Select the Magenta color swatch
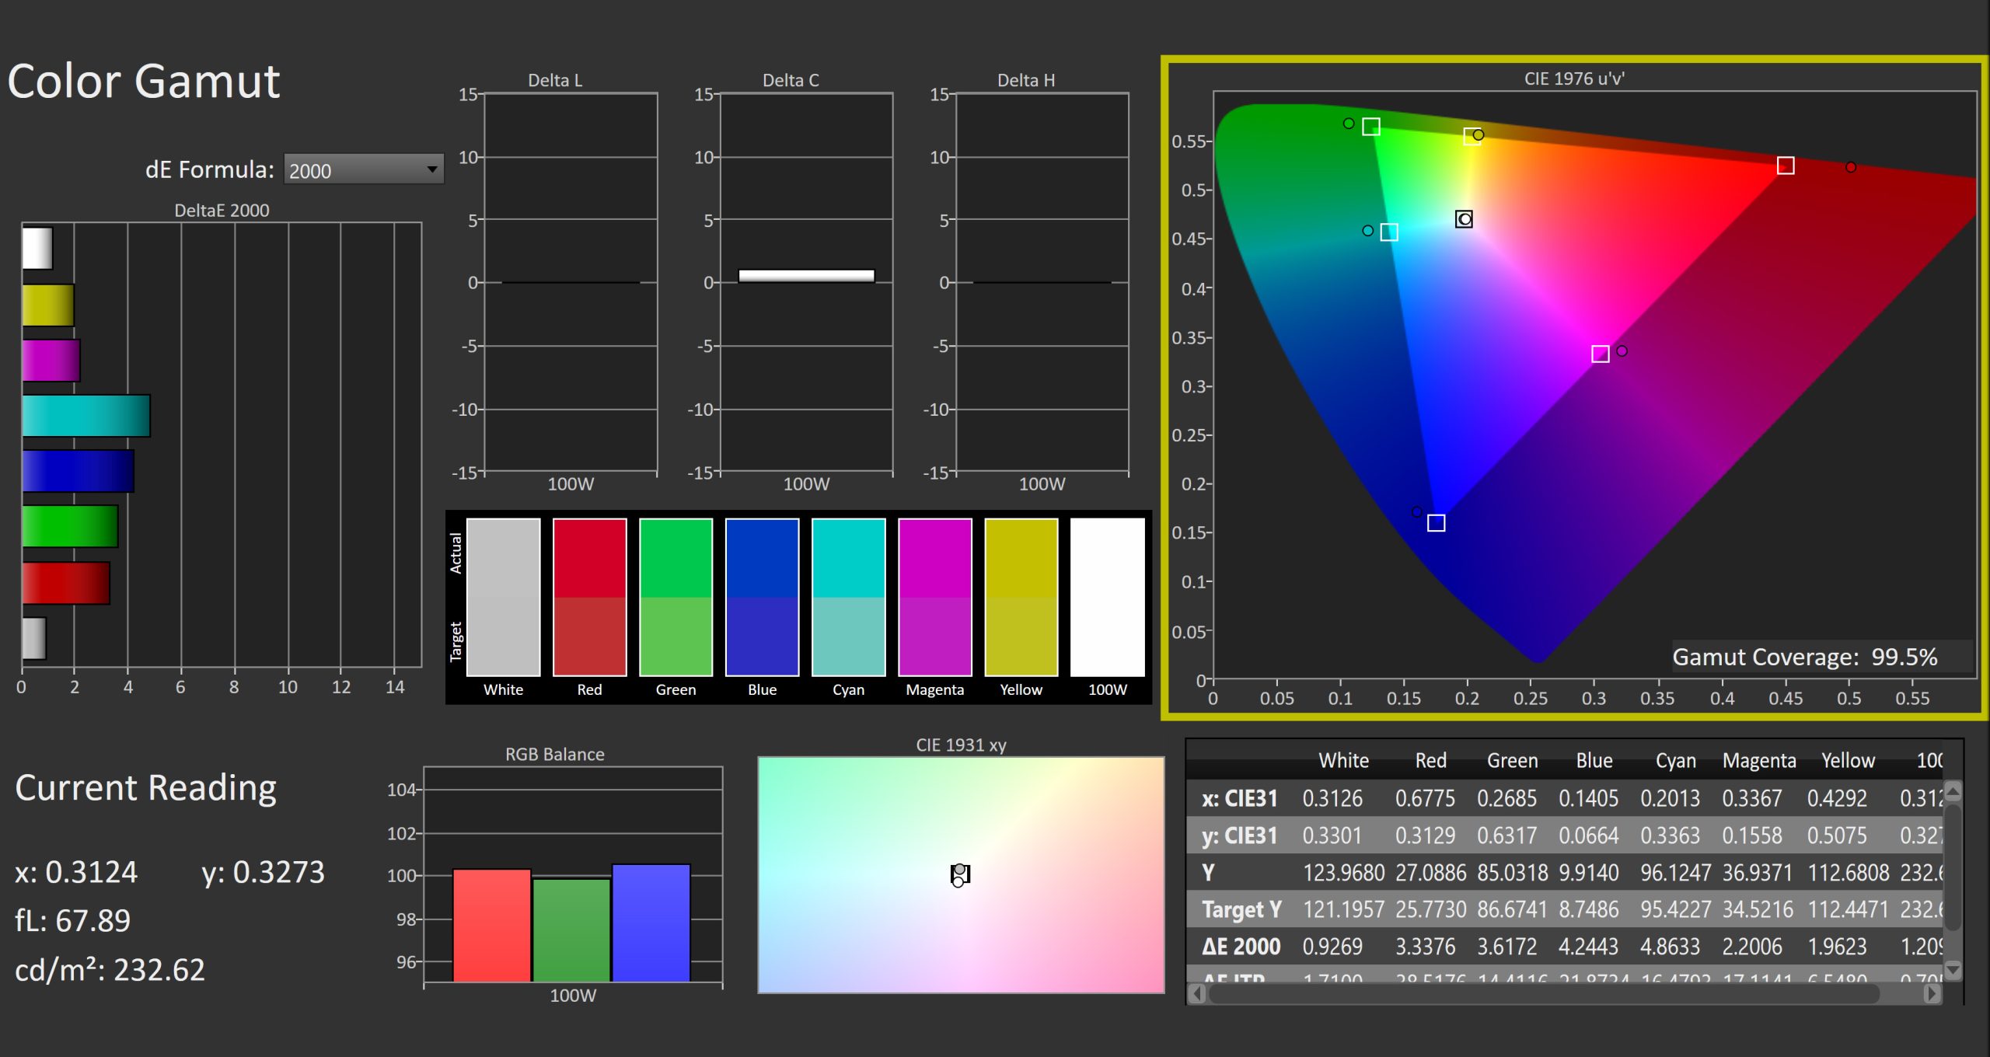1990x1057 pixels. (934, 597)
